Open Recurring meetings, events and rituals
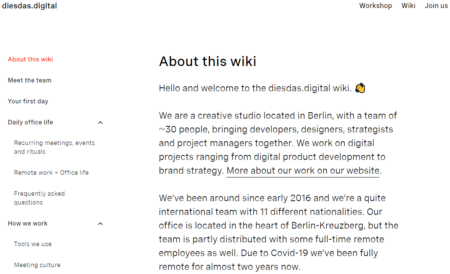Screen dimensions: 450x274 click(54, 147)
